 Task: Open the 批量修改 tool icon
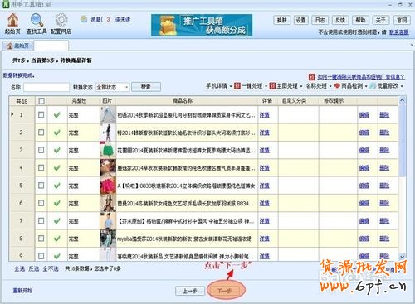[373, 86]
